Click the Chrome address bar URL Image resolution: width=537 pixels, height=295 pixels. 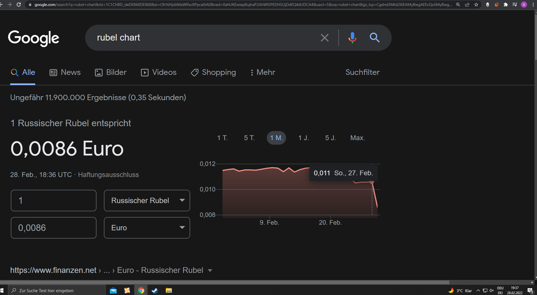243,5
